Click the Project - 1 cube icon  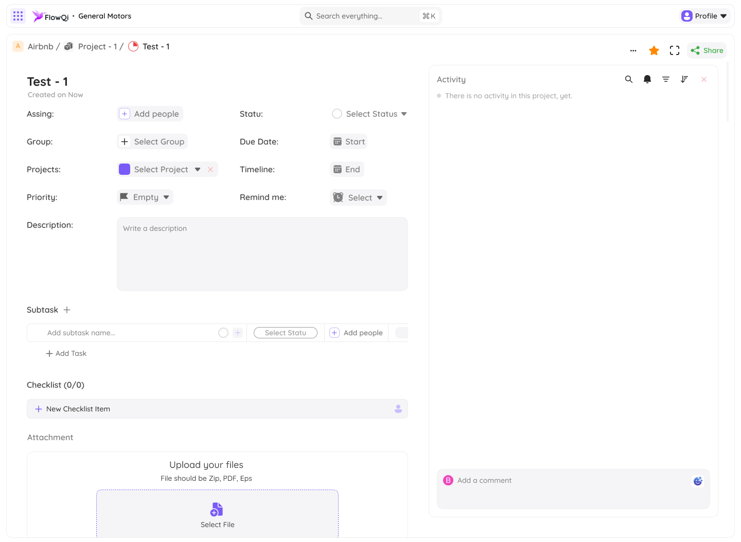[68, 46]
